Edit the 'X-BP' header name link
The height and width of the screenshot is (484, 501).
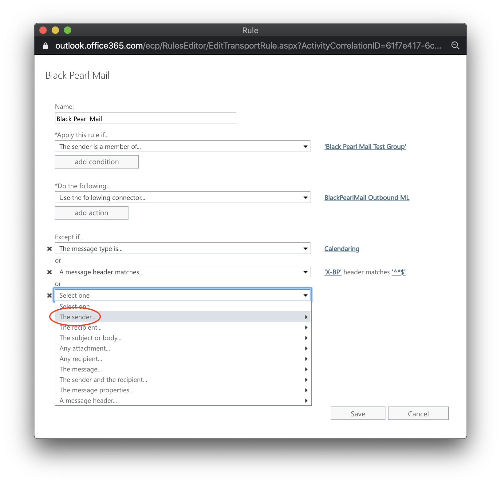(333, 272)
